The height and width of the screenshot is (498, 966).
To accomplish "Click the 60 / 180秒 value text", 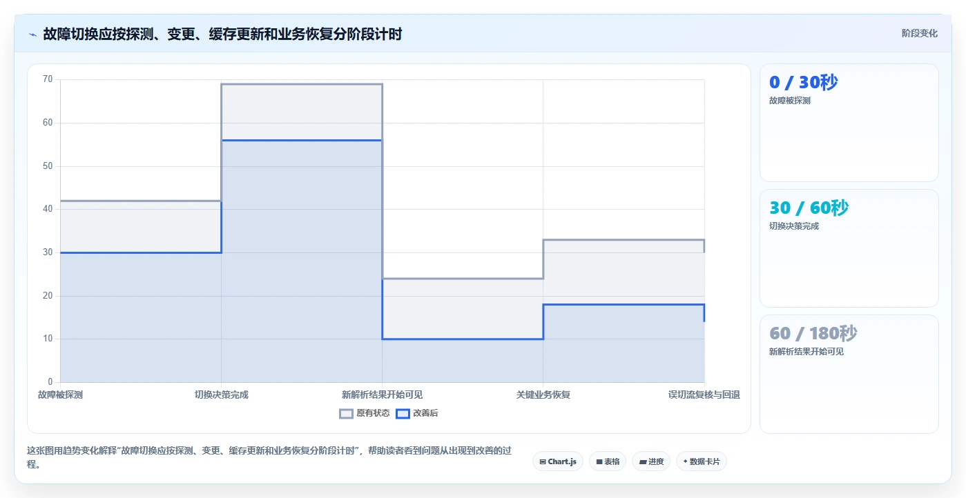I will tap(813, 333).
